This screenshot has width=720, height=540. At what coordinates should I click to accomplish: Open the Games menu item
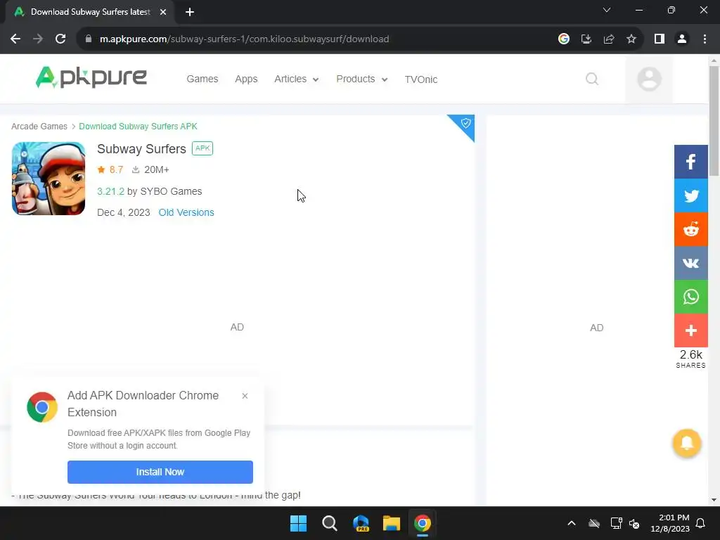pyautogui.click(x=202, y=79)
